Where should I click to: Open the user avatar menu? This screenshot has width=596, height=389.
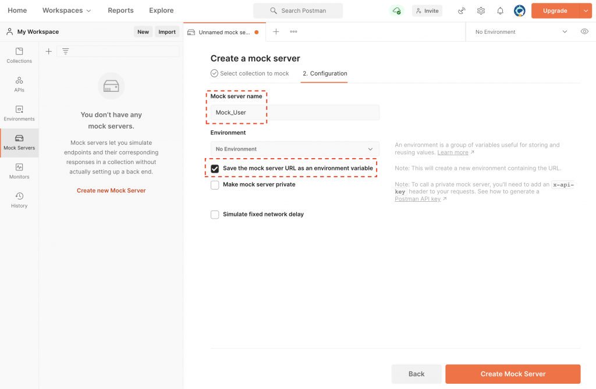pyautogui.click(x=520, y=10)
